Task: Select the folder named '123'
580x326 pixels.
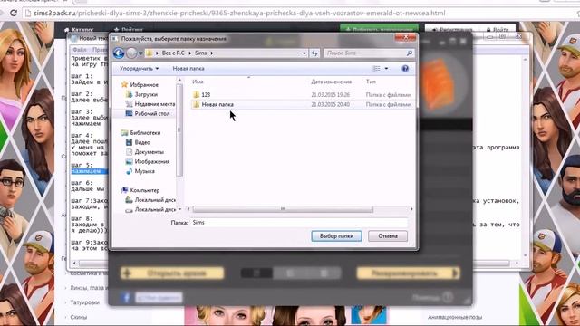Action: (206, 94)
